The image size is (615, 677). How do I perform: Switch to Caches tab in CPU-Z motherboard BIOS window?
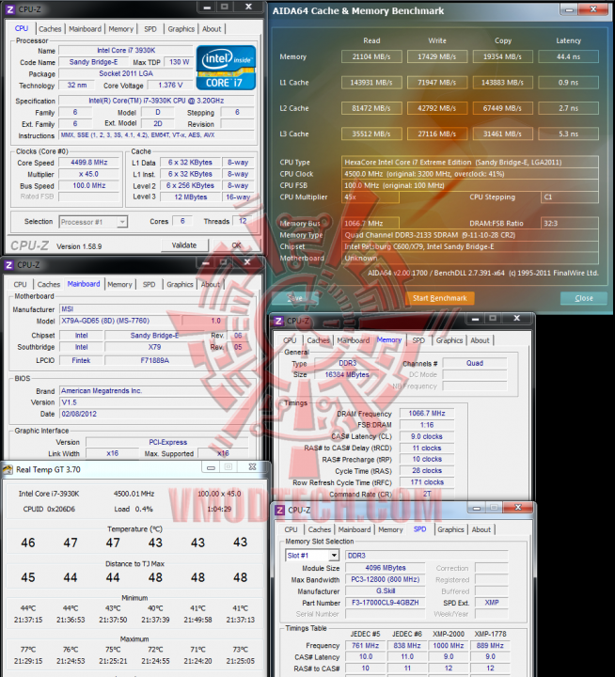(x=49, y=285)
